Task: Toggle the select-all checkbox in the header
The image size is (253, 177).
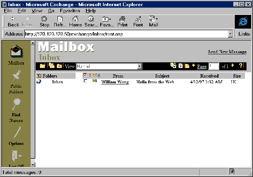Action: [x=85, y=75]
